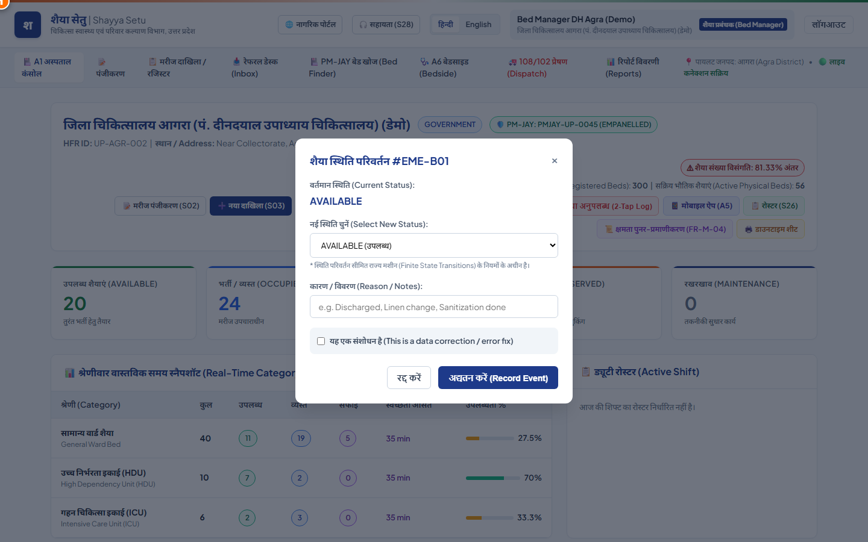
Task: Click the Record Event button
Action: 498,378
